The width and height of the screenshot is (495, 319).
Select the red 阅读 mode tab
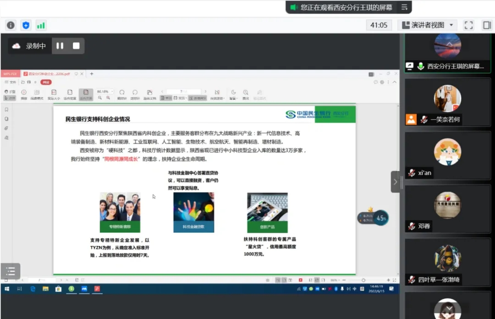click(46, 82)
